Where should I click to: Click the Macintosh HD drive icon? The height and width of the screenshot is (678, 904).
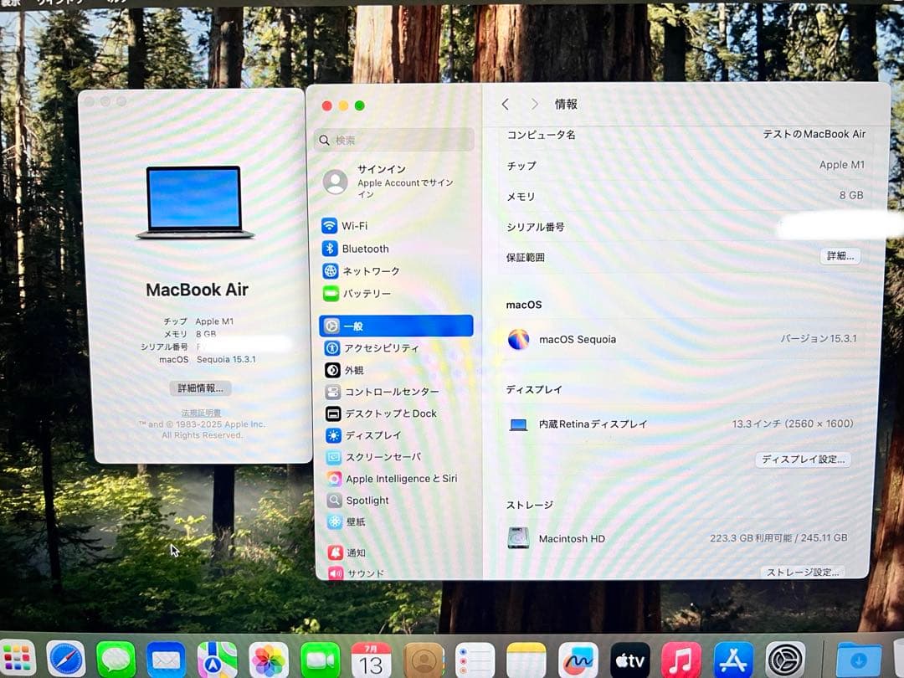pyautogui.click(x=518, y=538)
